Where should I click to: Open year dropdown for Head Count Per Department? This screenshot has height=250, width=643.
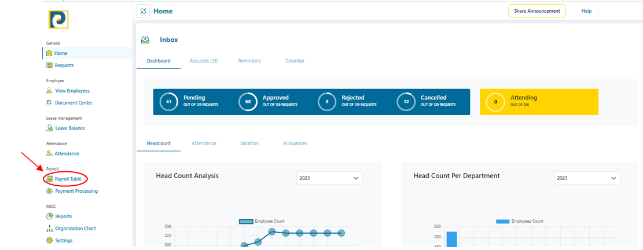point(587,178)
